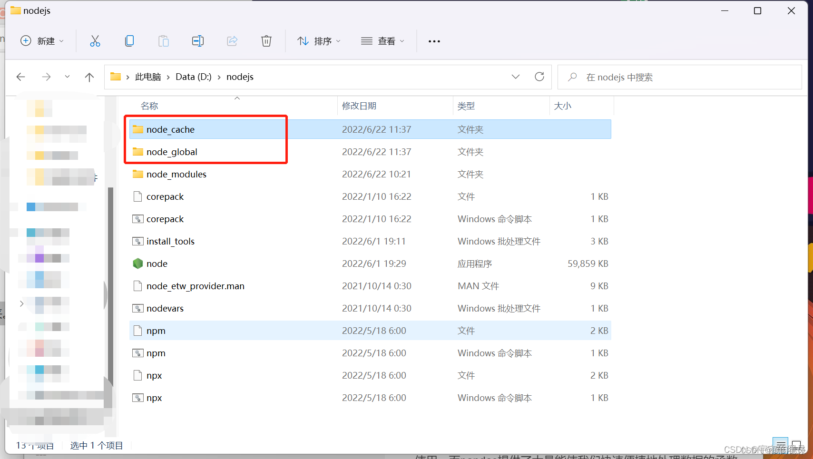Viewport: 813px width, 459px height.
Task: Sort by 类型 column header
Action: point(466,106)
